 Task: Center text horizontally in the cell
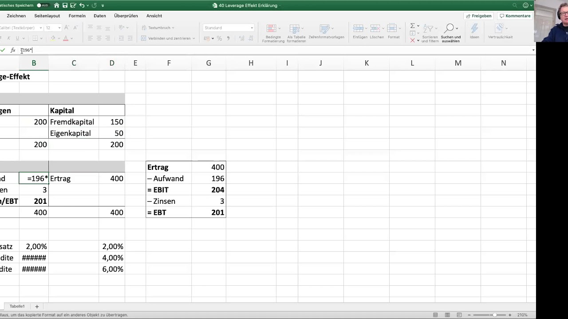pyautogui.click(x=99, y=39)
